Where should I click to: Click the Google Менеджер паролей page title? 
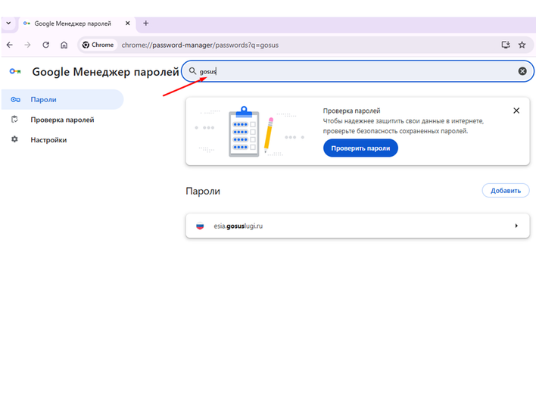click(x=105, y=72)
